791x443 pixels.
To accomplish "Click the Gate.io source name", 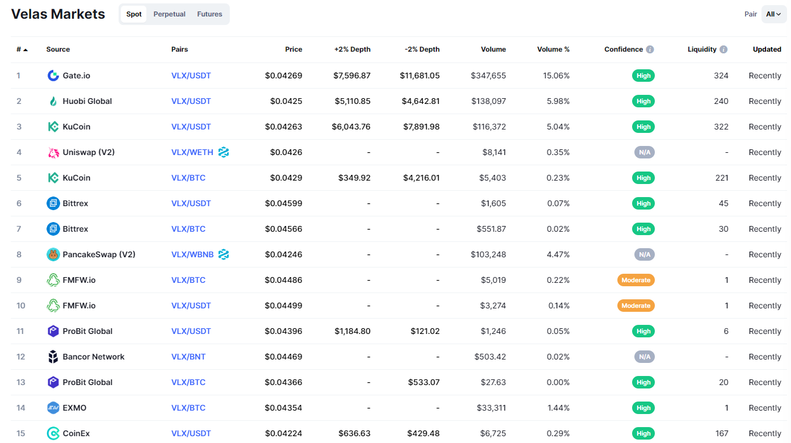I will 77,76.
